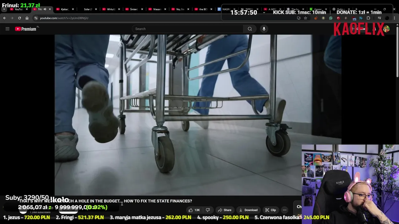Screen dimensions: 399x224
Task: Click the youtube.com address bar URL
Action: 64,18
